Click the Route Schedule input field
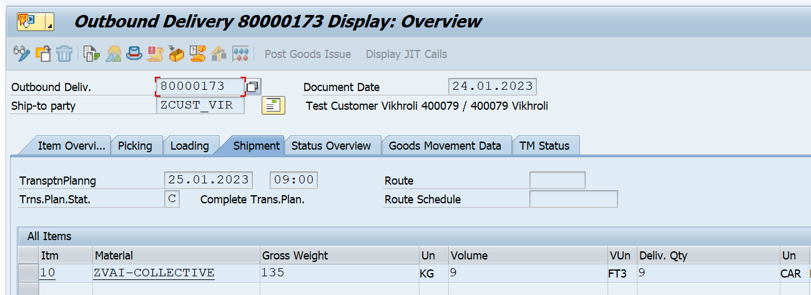This screenshot has width=811, height=295. click(574, 200)
